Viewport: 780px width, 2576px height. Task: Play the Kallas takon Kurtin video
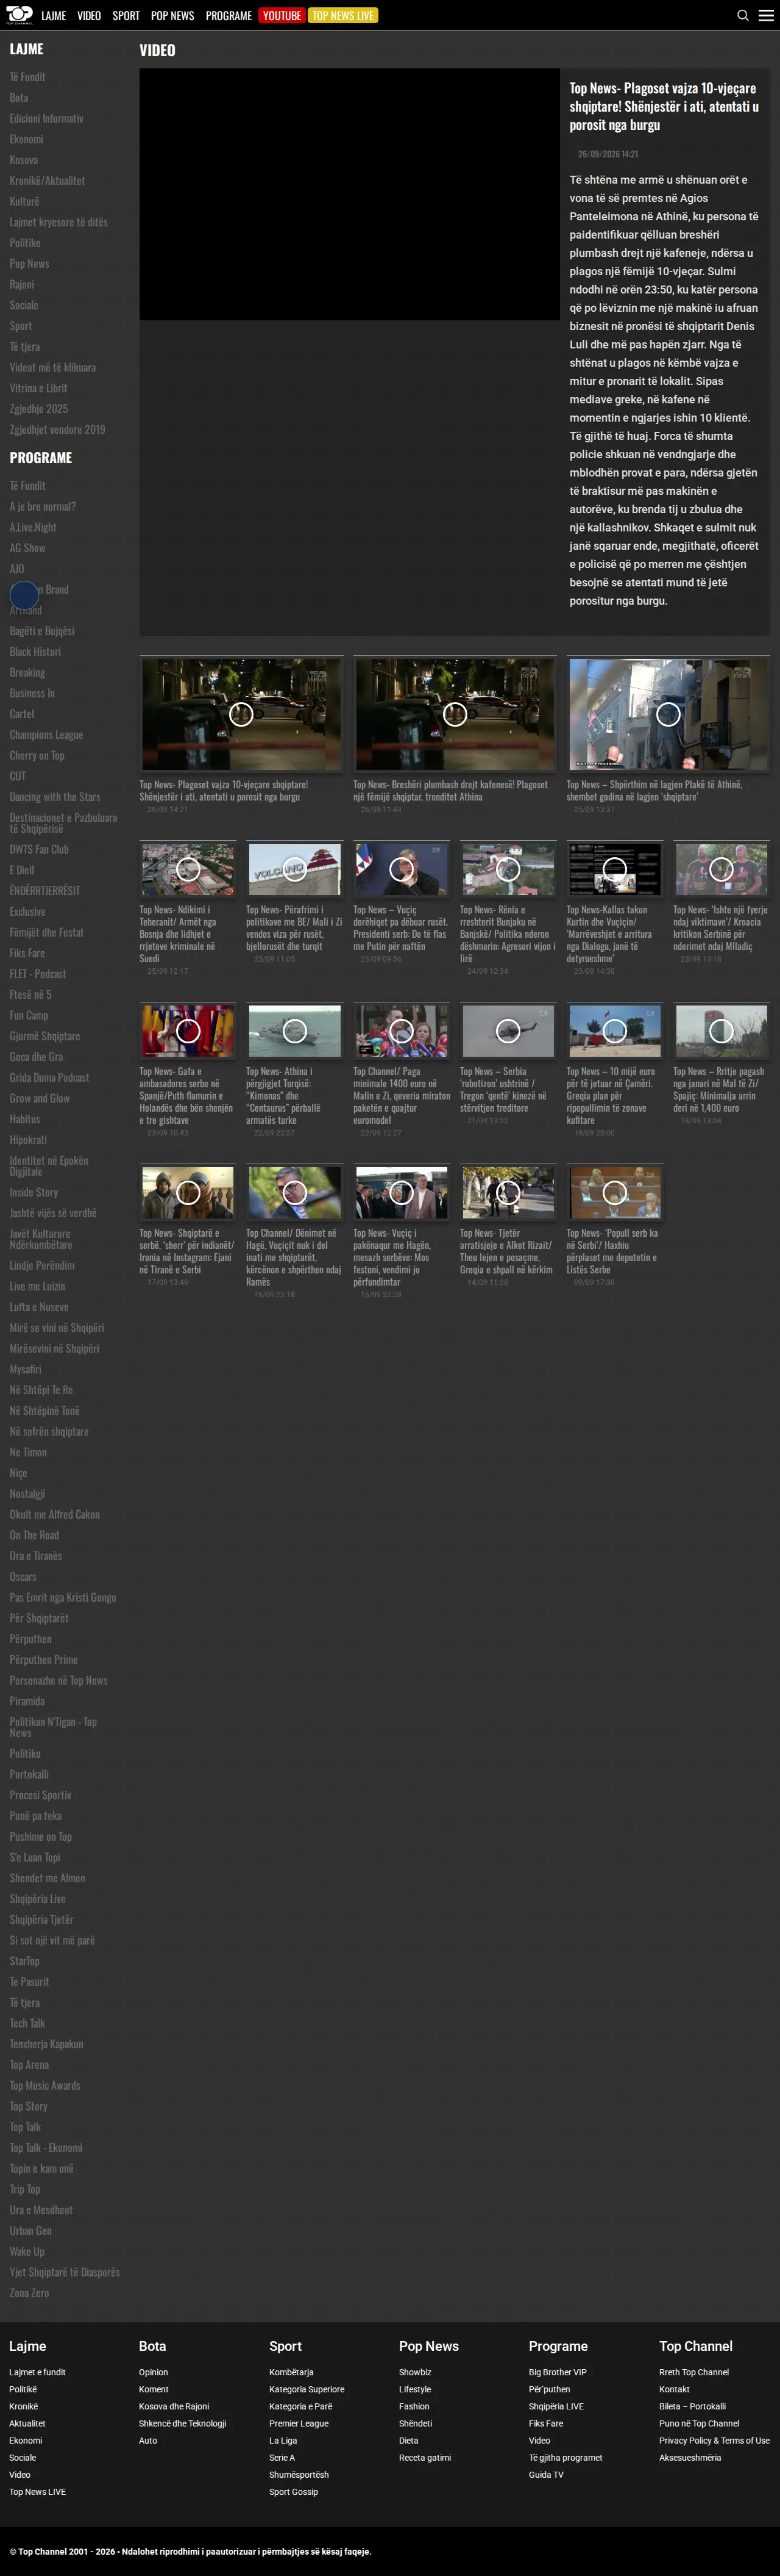click(614, 869)
